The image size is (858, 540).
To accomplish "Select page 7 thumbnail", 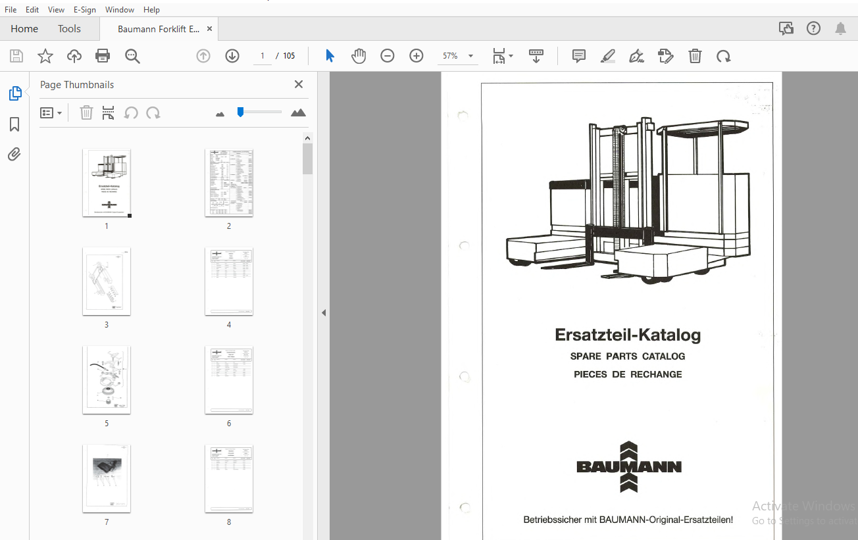I will point(107,479).
